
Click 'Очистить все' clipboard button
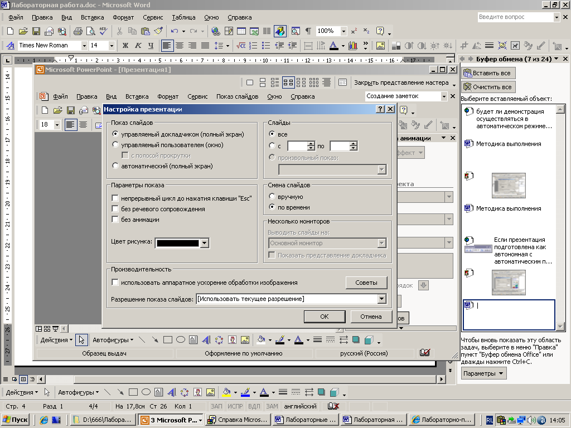[x=488, y=87]
